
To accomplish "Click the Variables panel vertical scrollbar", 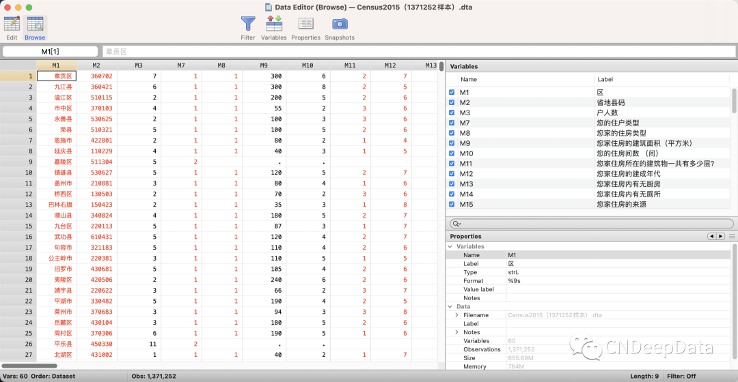I will 734,100.
